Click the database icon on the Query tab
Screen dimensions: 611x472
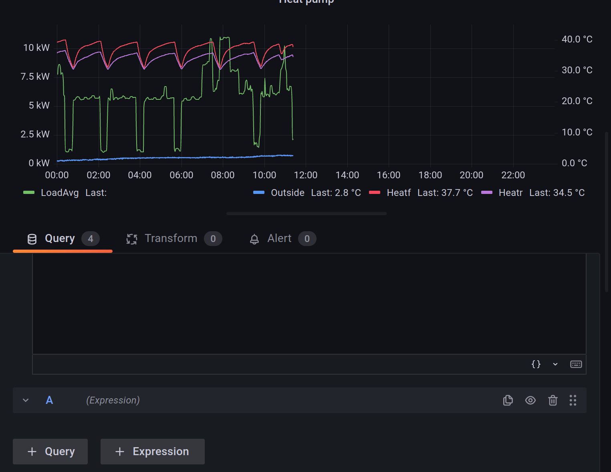tap(32, 238)
